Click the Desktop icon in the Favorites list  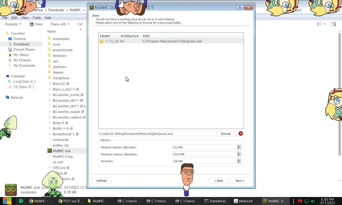[10, 39]
